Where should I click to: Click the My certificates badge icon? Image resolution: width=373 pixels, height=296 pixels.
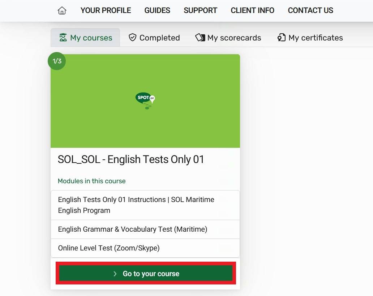pyautogui.click(x=282, y=38)
